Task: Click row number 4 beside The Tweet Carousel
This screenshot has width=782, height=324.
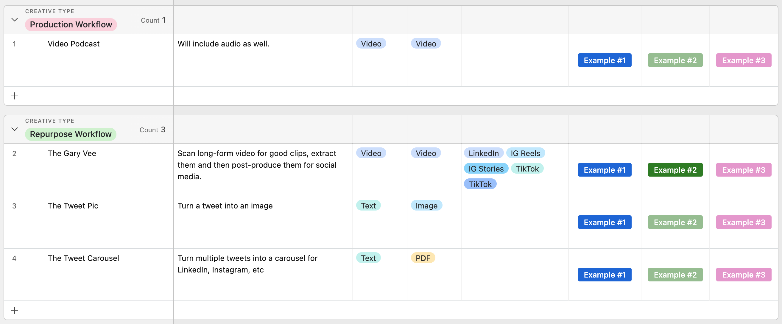Action: coord(14,258)
